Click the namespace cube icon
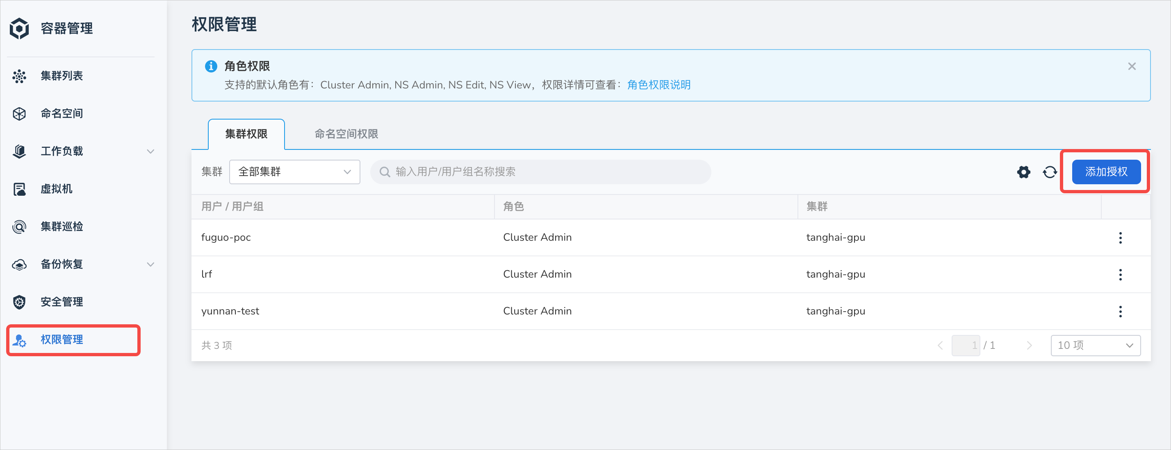1171x450 pixels. [x=19, y=113]
